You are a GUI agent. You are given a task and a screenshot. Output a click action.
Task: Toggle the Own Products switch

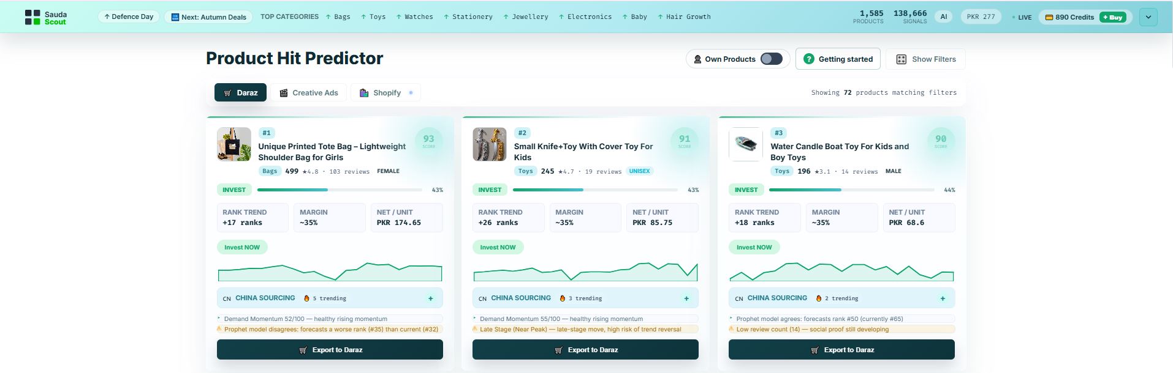coord(772,59)
